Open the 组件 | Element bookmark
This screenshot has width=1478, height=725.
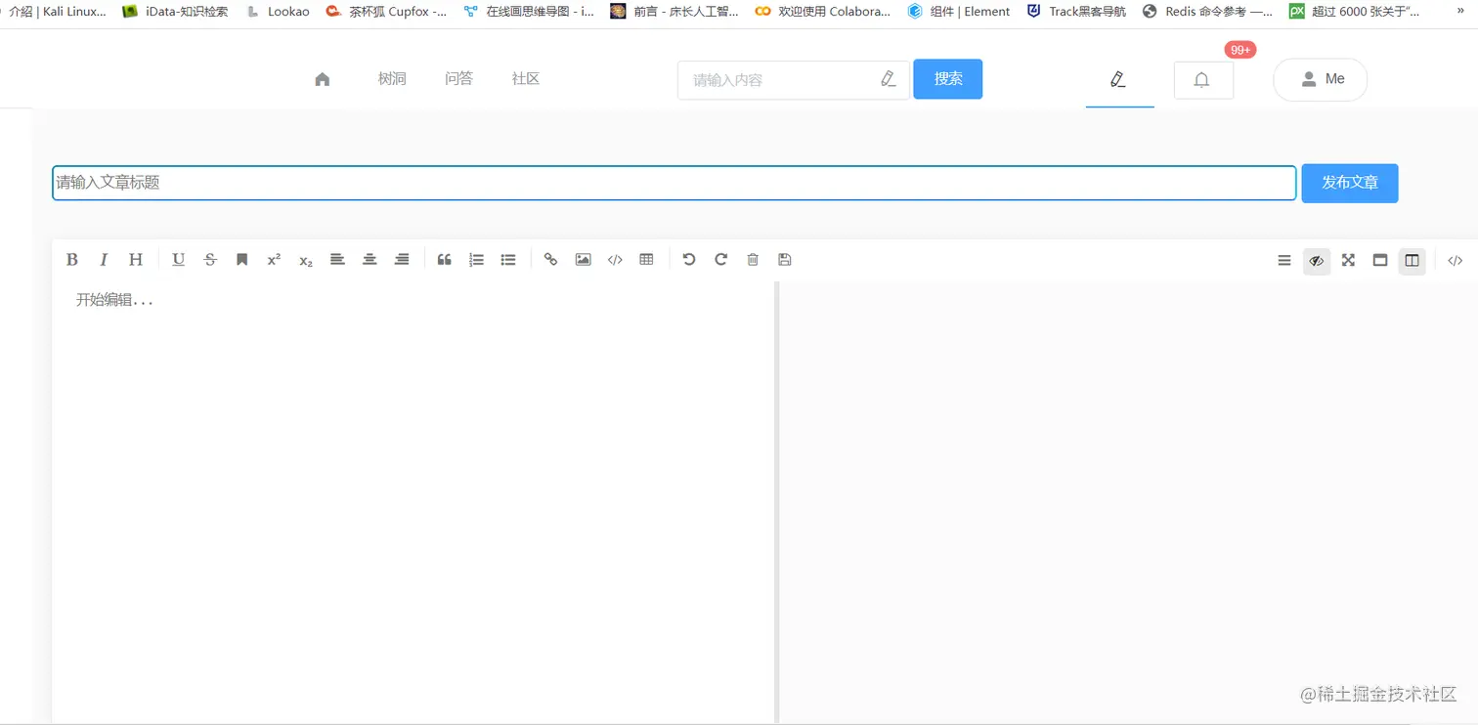(x=959, y=12)
